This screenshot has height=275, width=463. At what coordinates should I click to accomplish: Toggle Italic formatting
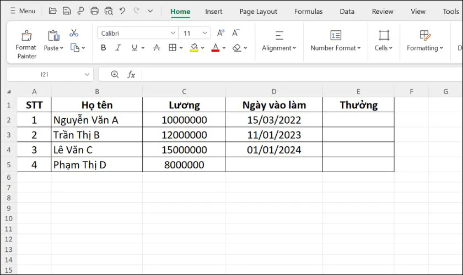click(x=118, y=47)
